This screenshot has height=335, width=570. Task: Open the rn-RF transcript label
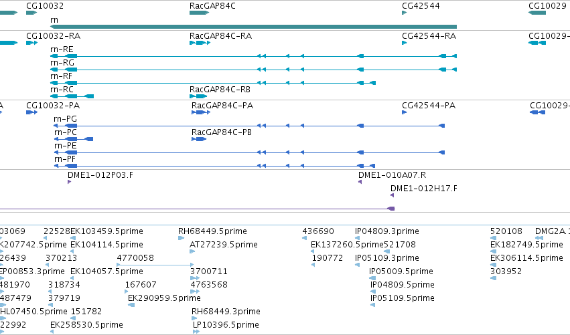point(61,76)
